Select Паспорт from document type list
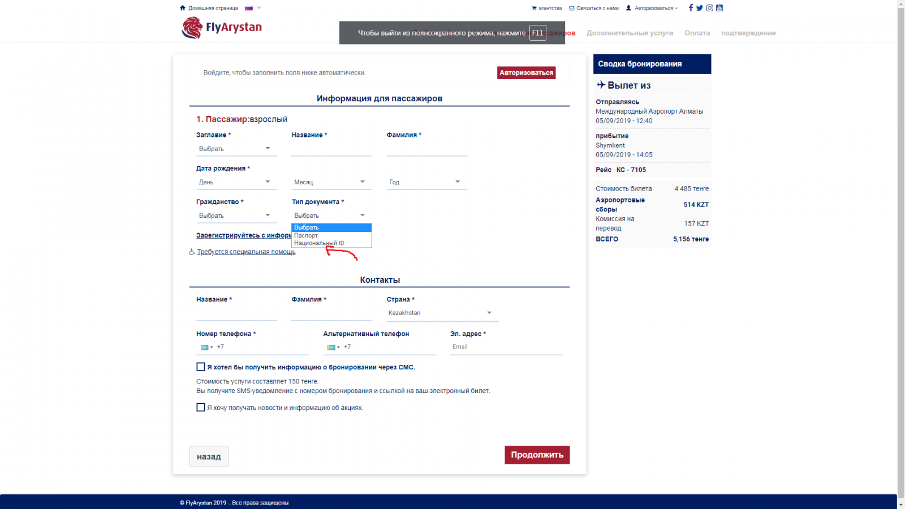The height and width of the screenshot is (509, 905). tap(331, 235)
